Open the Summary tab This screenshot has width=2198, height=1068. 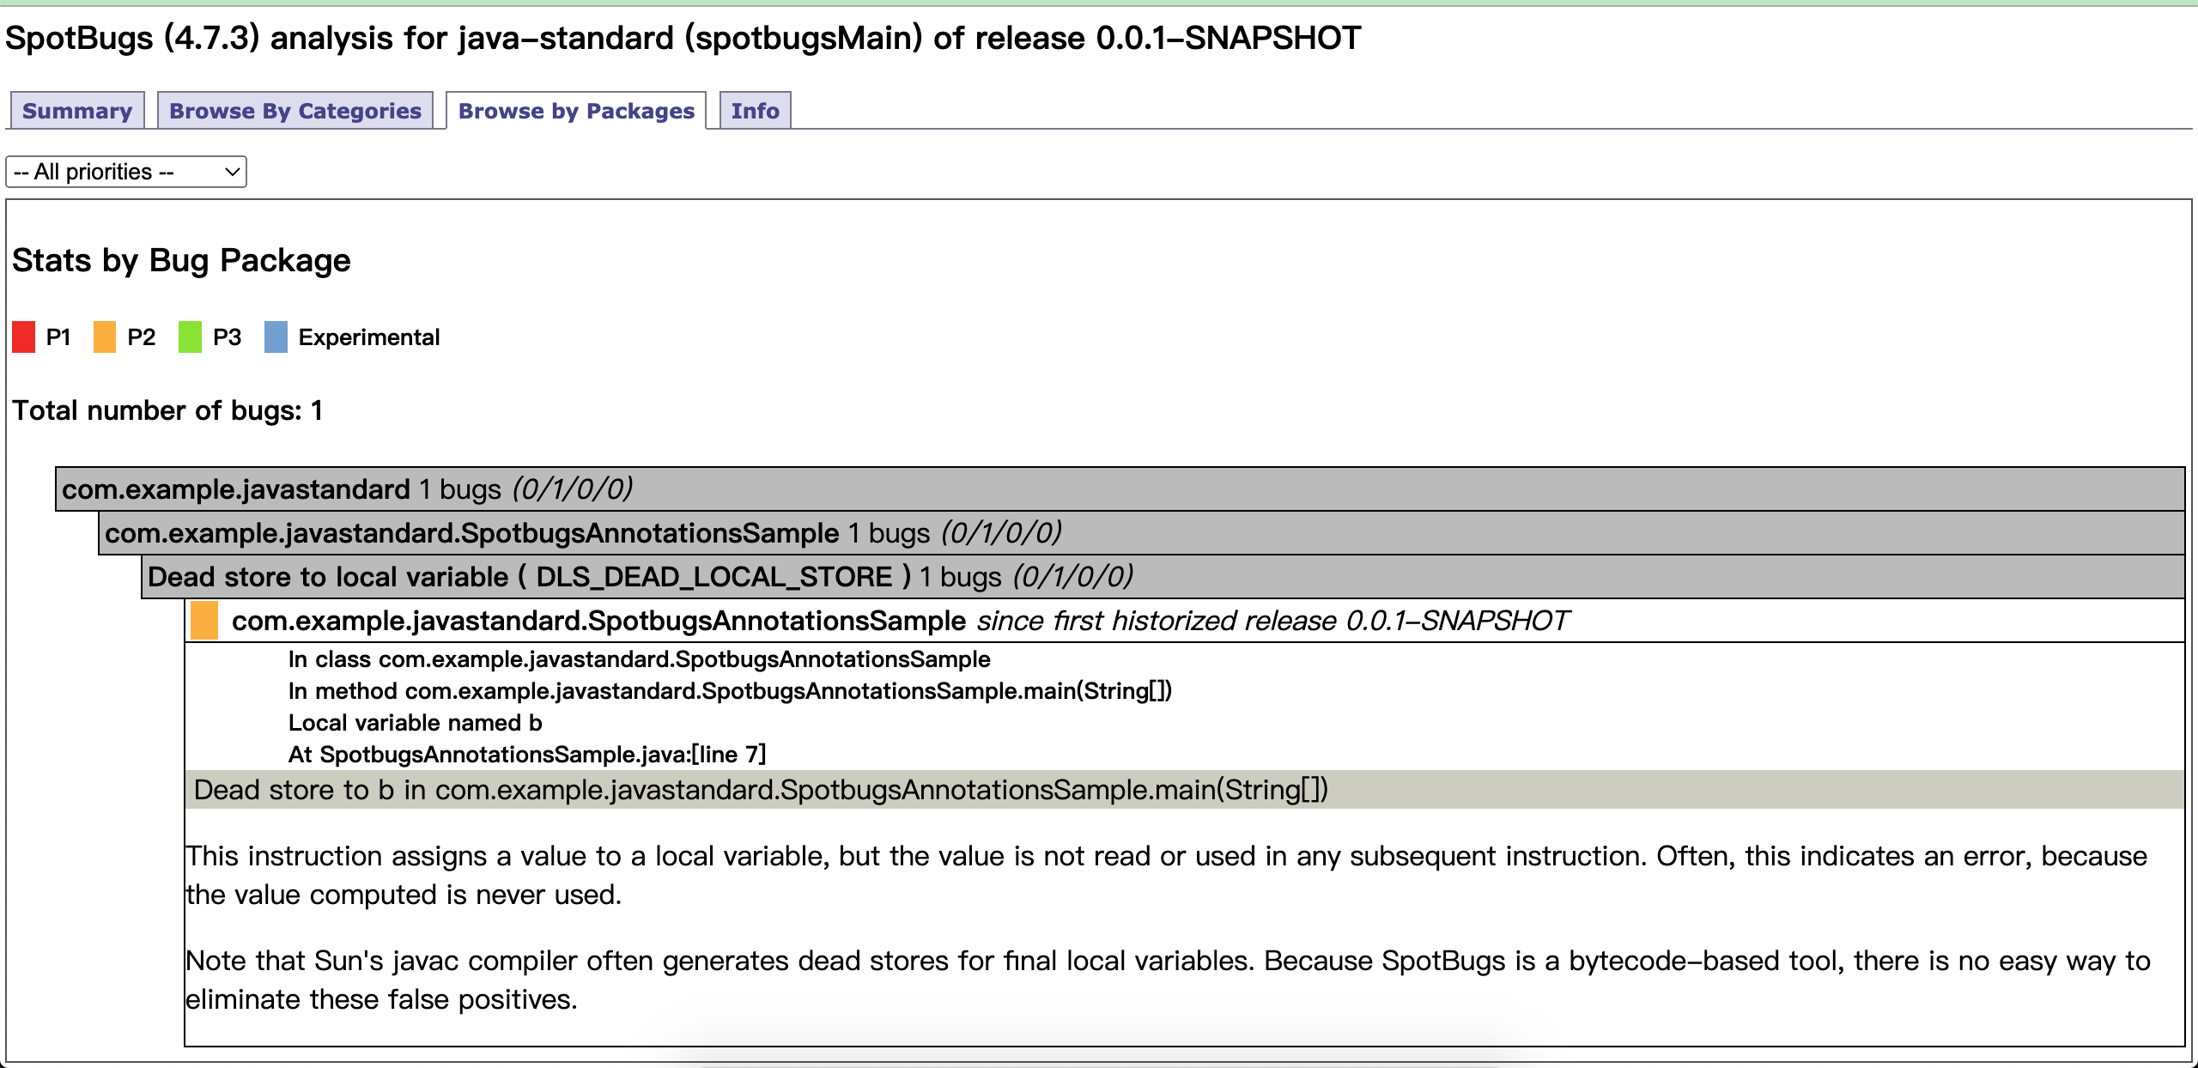coord(76,111)
